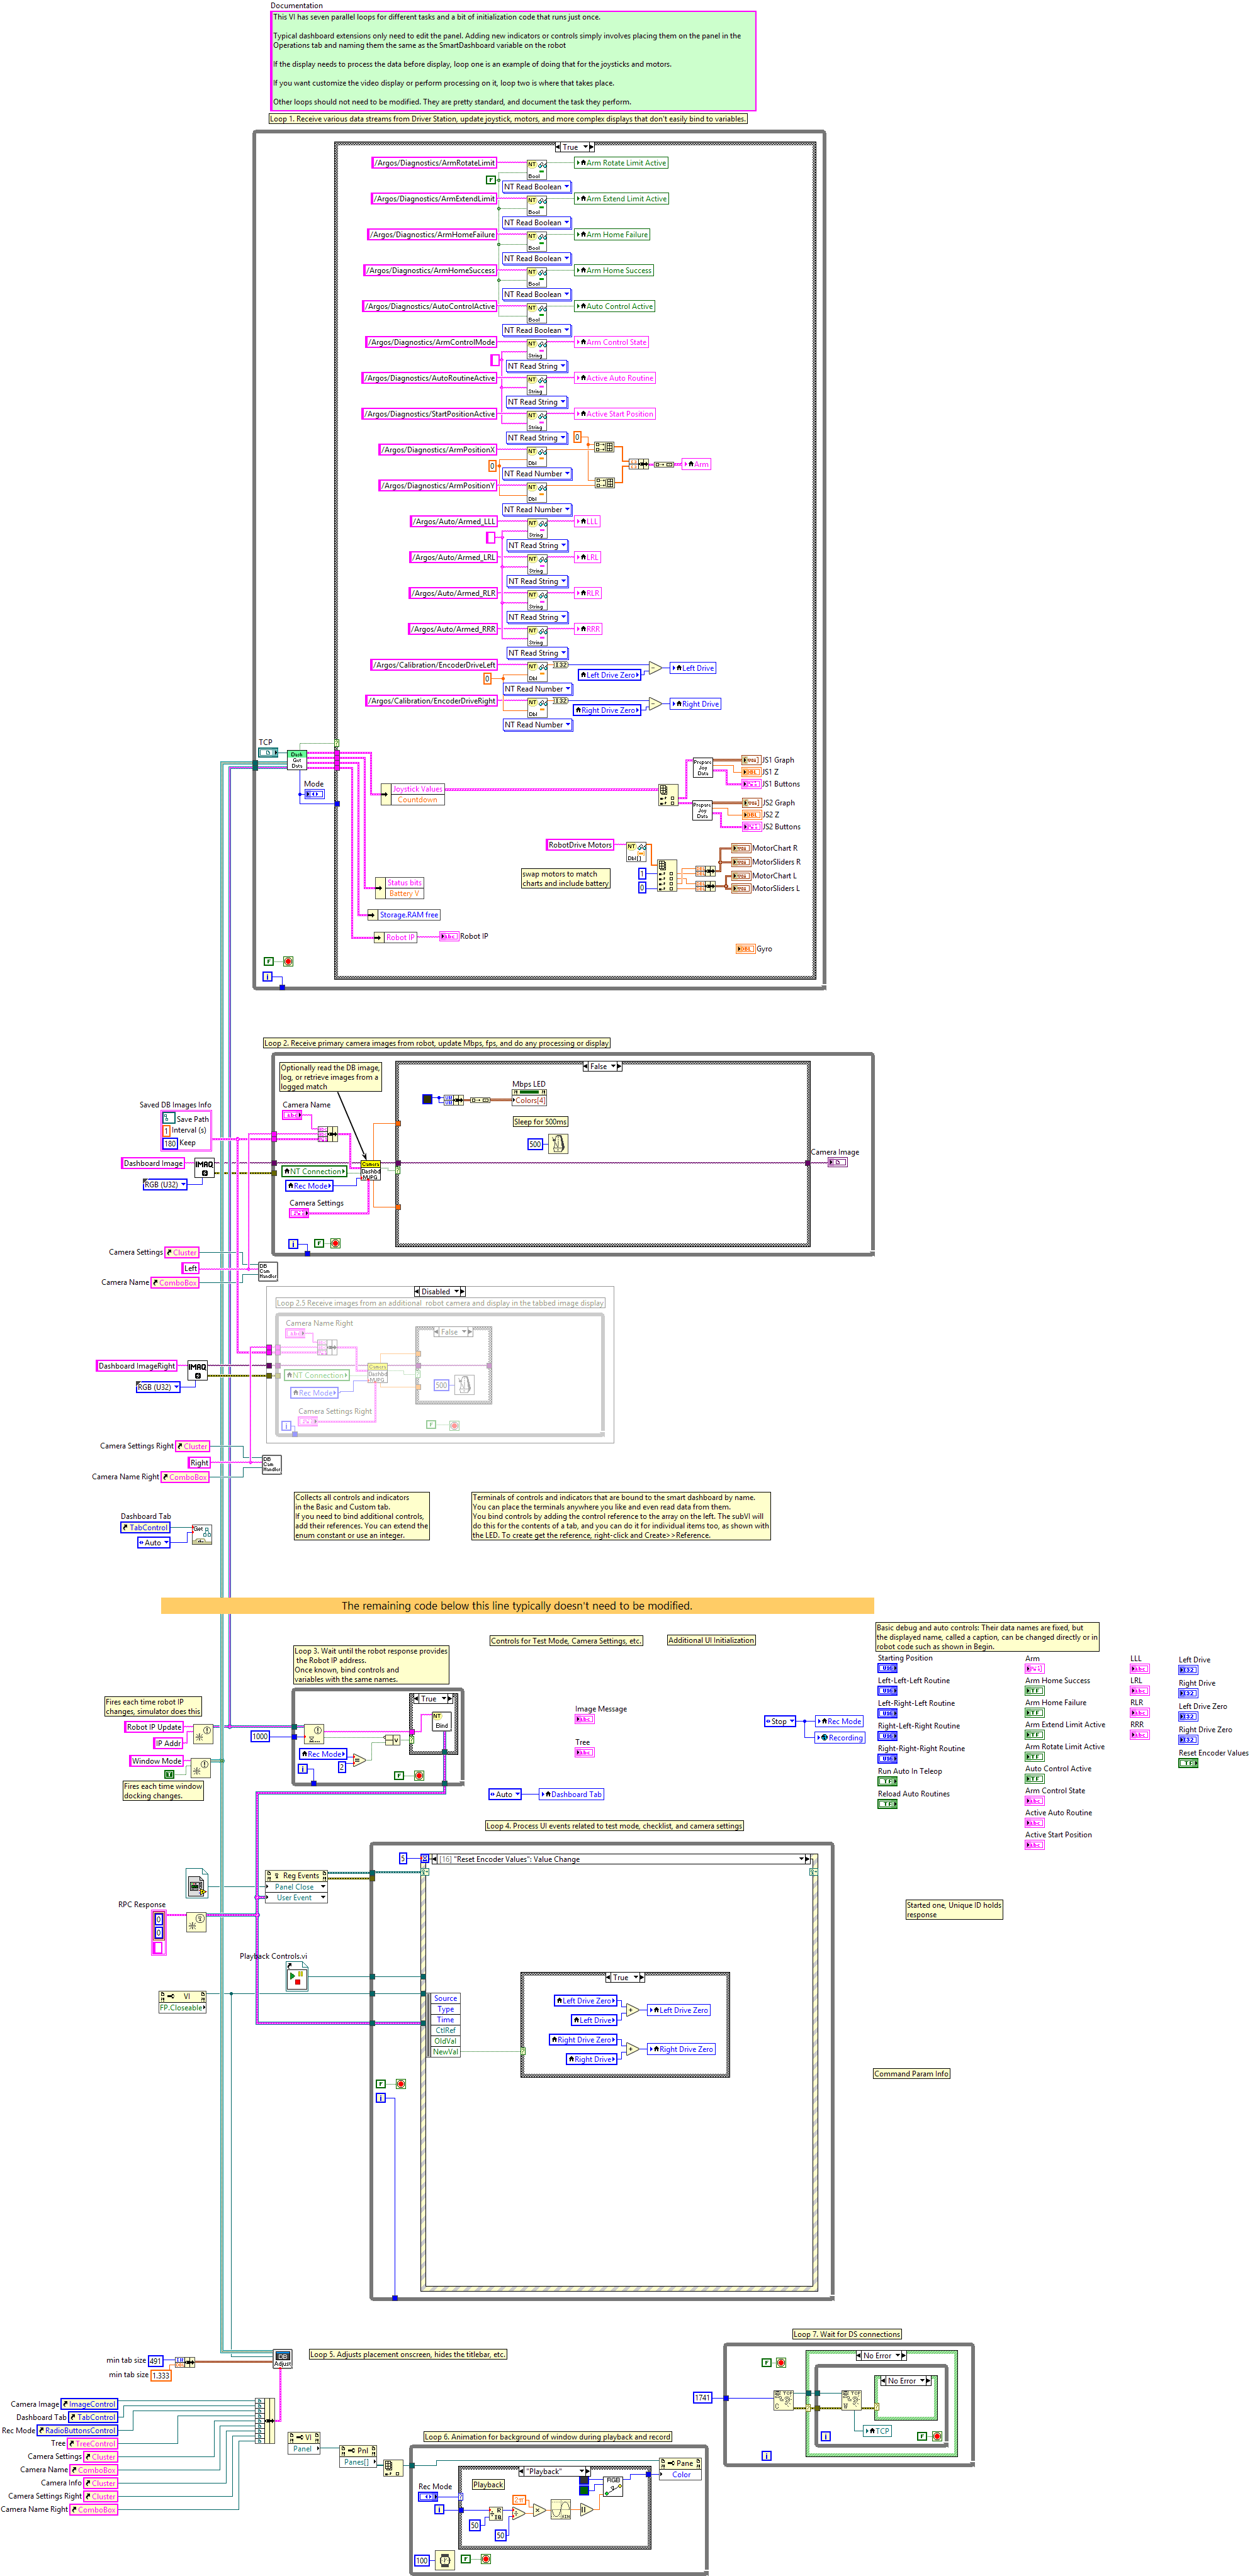This screenshot has width=1250, height=2576.
Task: Click the FP.Closeable property node item
Action: point(182,2007)
